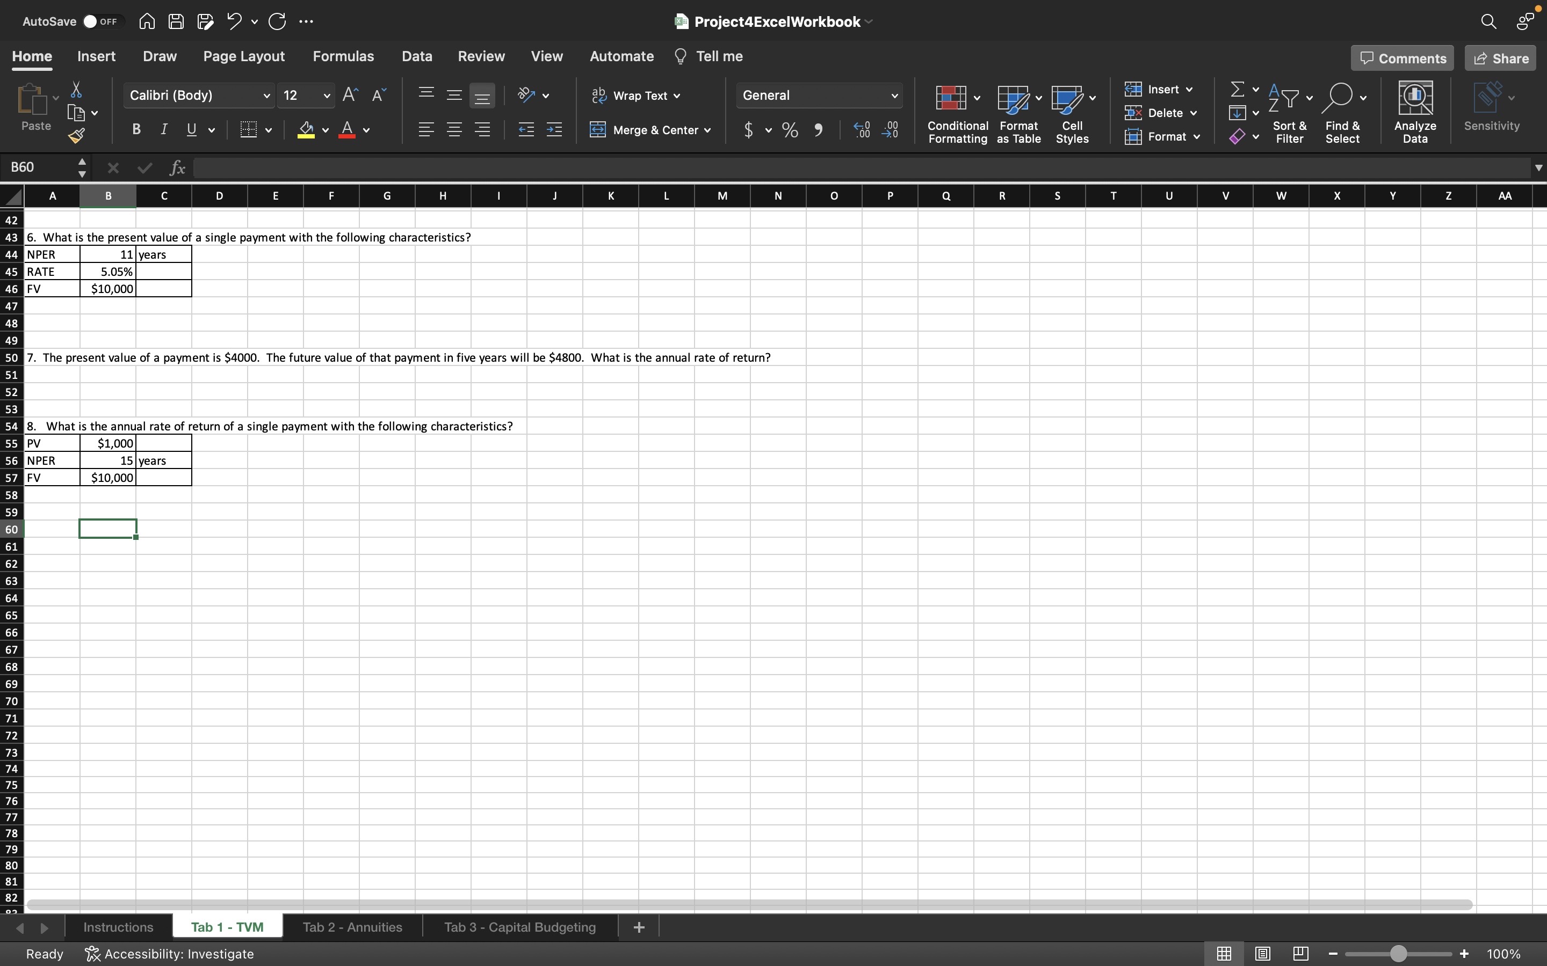Click the Cut scissors icon
Image resolution: width=1547 pixels, height=966 pixels.
coord(76,90)
